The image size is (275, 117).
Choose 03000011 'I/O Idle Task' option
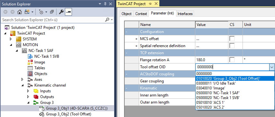(x=235, y=83)
